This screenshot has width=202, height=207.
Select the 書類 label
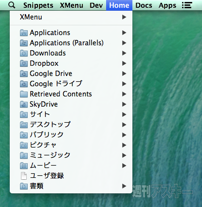37,186
